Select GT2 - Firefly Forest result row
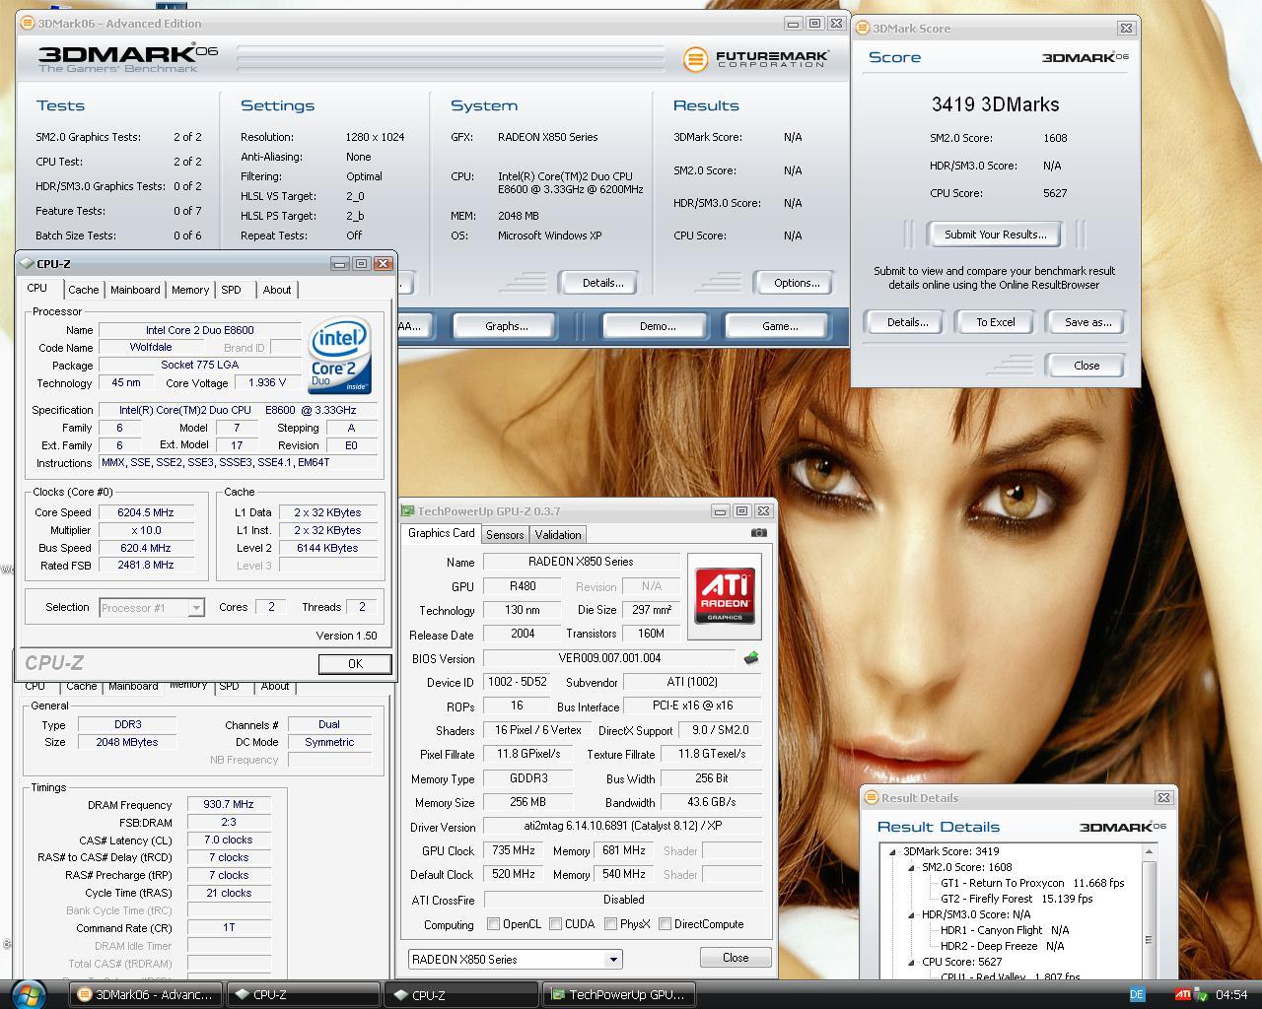Image resolution: width=1262 pixels, height=1009 pixels. [1017, 899]
